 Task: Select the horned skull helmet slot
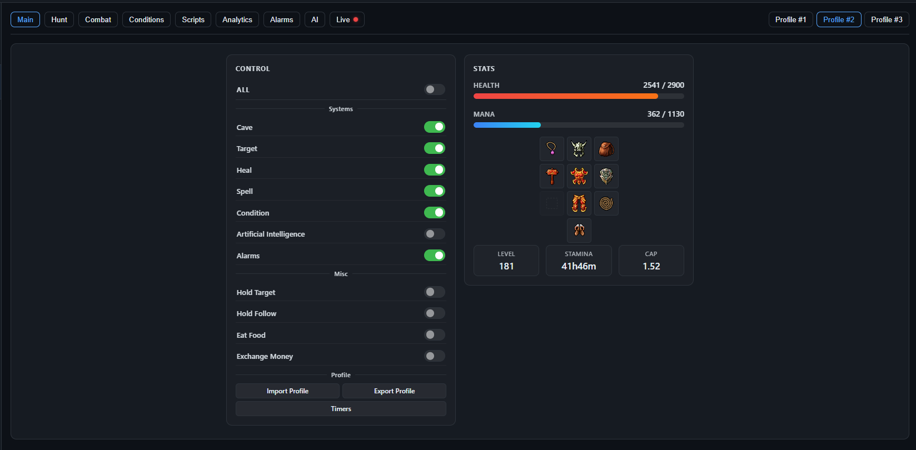tap(579, 149)
